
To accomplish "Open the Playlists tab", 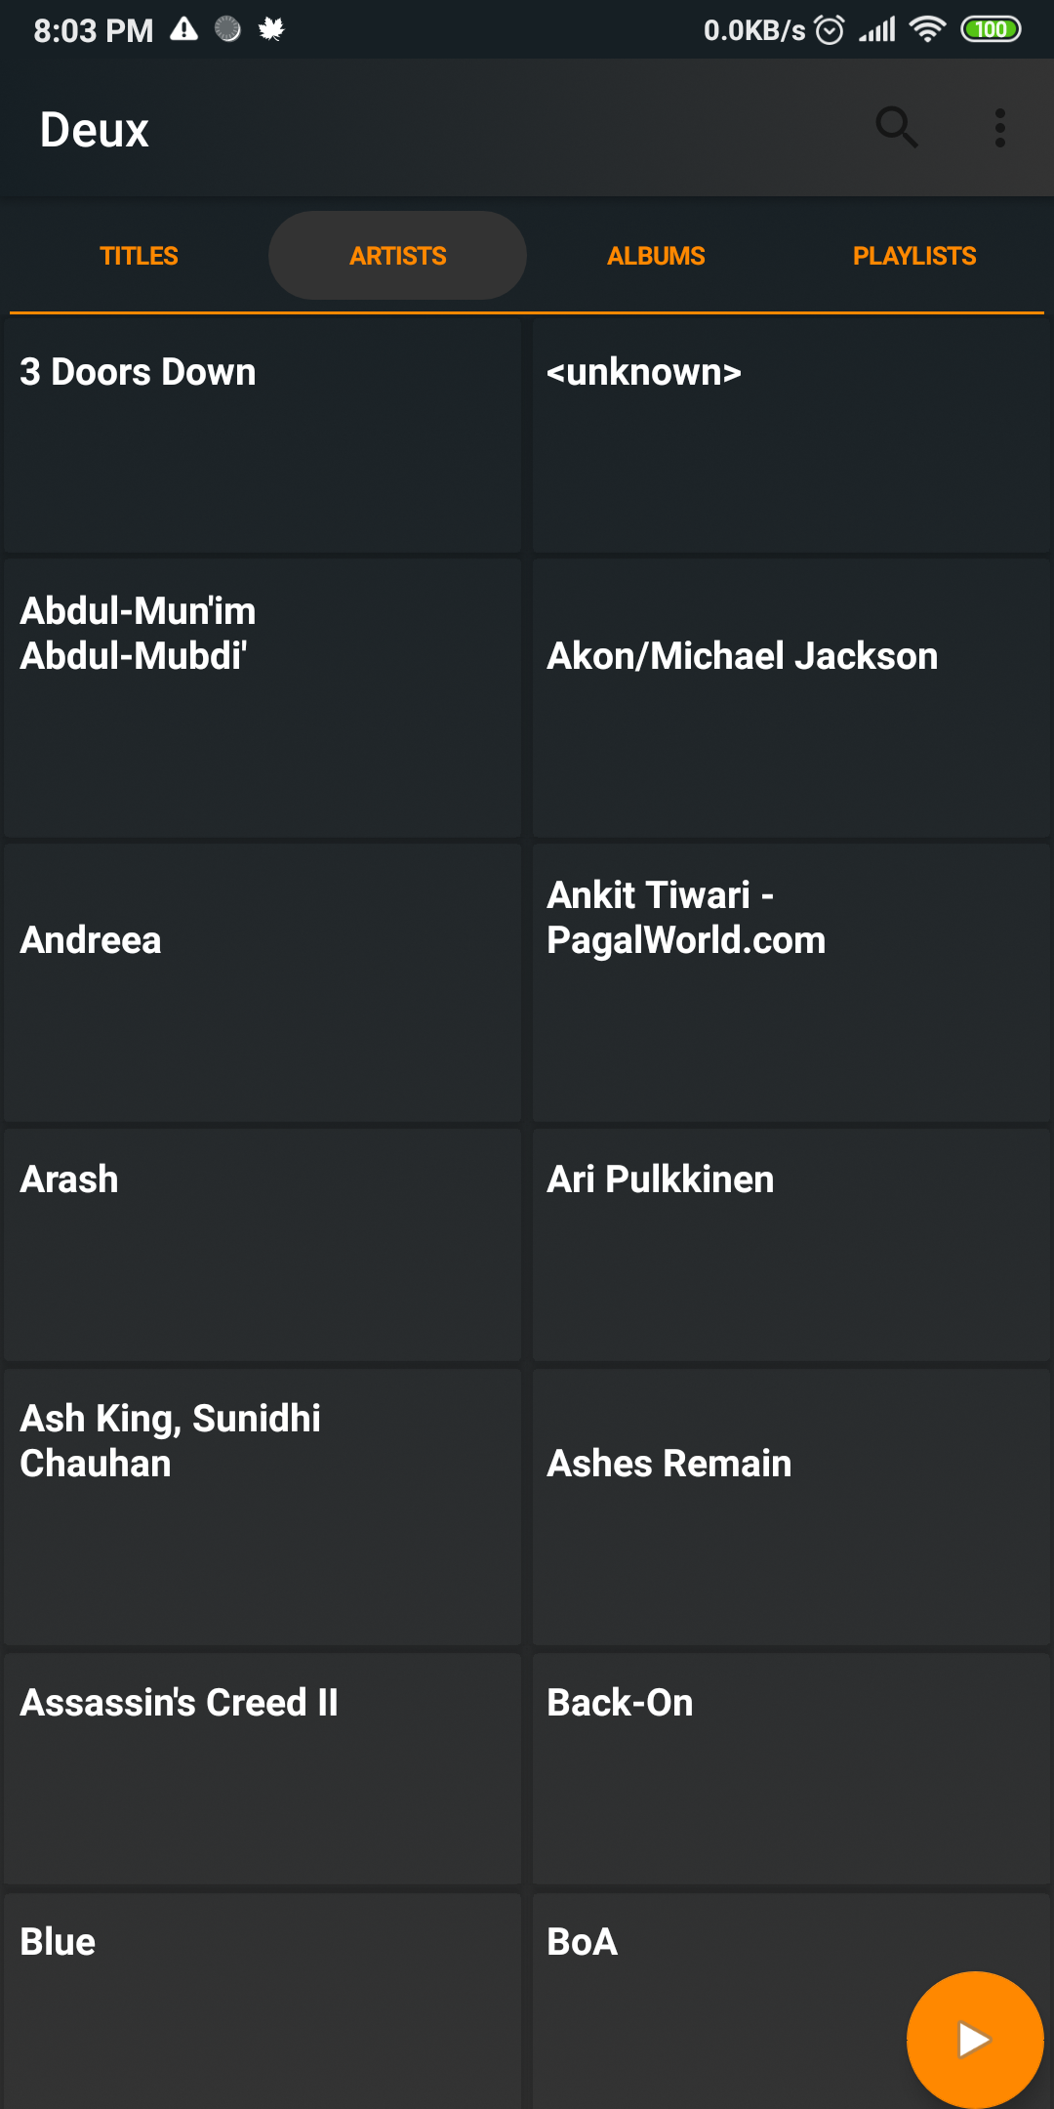I will [x=914, y=256].
